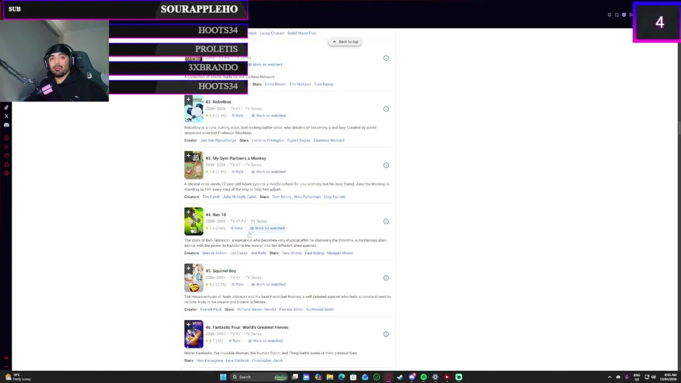Add My Gym Partner's a Monkey to watchlist
This screenshot has width=681, height=383.
click(188, 156)
